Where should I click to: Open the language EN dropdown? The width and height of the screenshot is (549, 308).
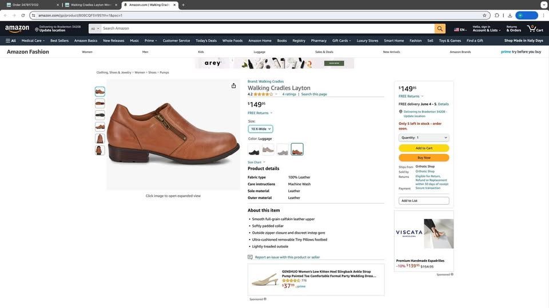(460, 30)
